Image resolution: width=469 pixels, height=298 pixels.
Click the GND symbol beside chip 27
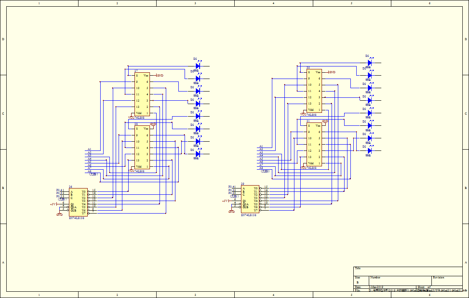(x=160, y=75)
